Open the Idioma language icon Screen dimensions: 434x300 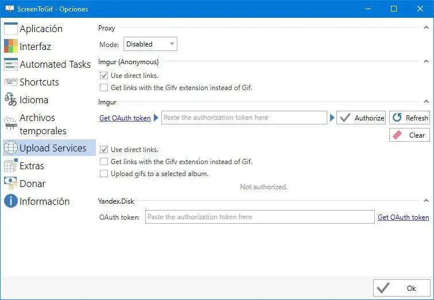pyautogui.click(x=11, y=100)
